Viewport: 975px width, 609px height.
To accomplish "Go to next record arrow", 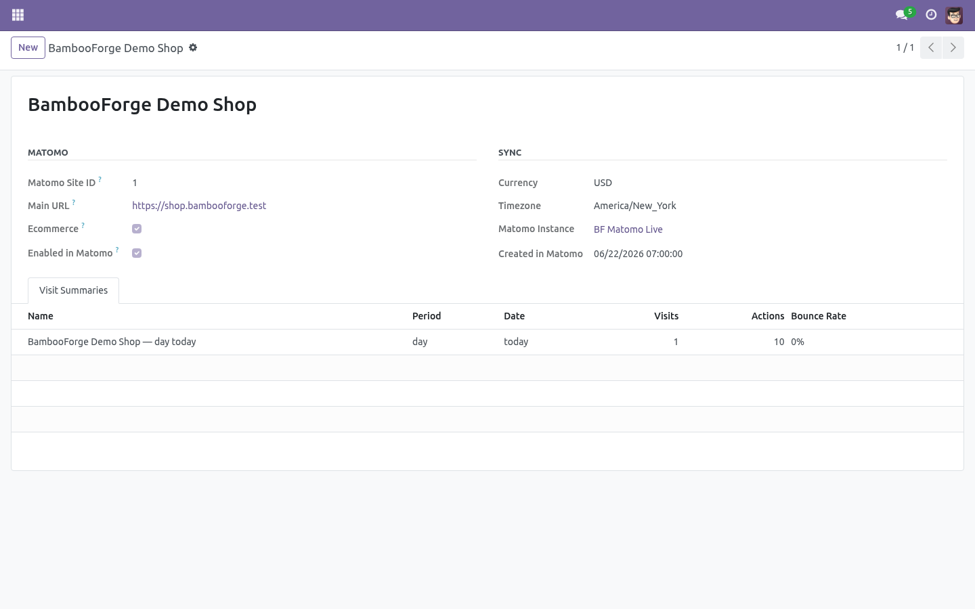I will (953, 47).
